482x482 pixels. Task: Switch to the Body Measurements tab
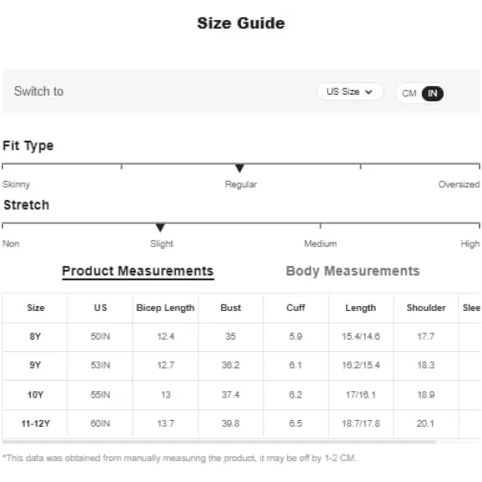353,272
